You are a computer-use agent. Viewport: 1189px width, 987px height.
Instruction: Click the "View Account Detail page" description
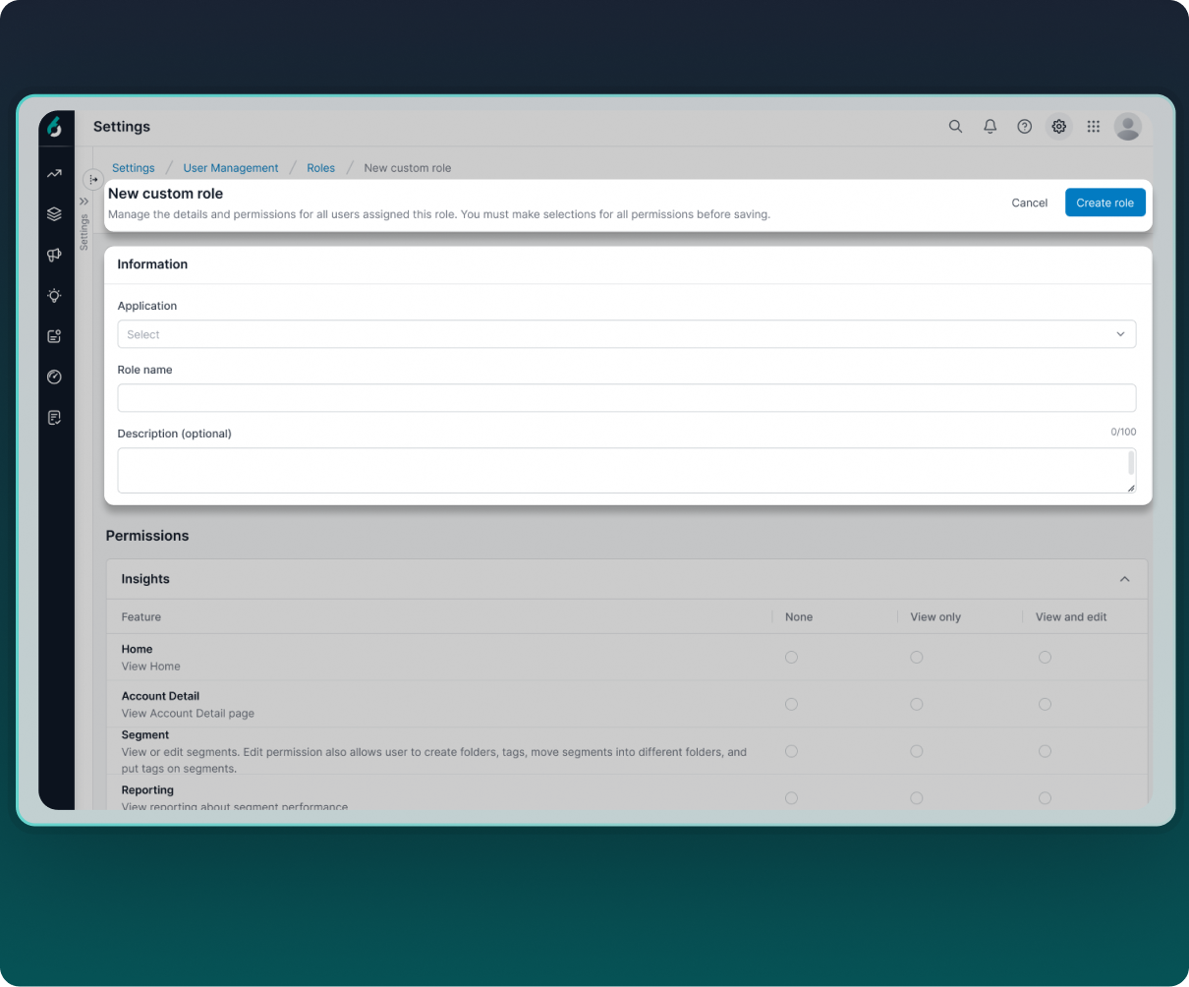[188, 713]
